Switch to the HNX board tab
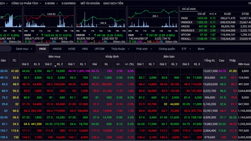 (x=85, y=49)
